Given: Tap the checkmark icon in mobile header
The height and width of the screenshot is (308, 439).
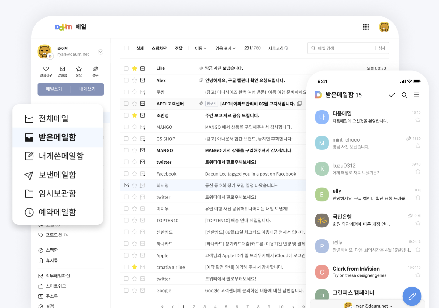Looking at the screenshot, I should 392,95.
